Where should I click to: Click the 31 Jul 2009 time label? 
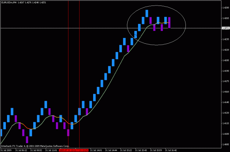(6, 151)
